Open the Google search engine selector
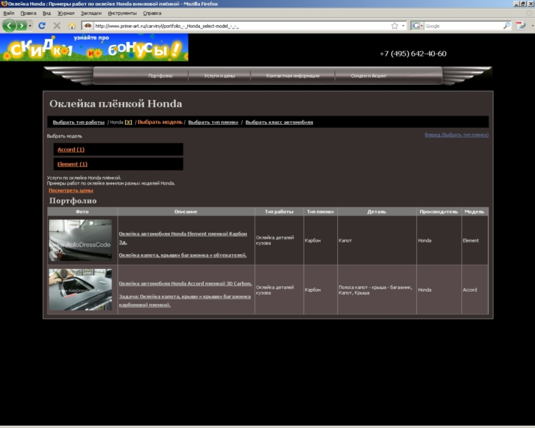This screenshot has width=535, height=428. [417, 26]
